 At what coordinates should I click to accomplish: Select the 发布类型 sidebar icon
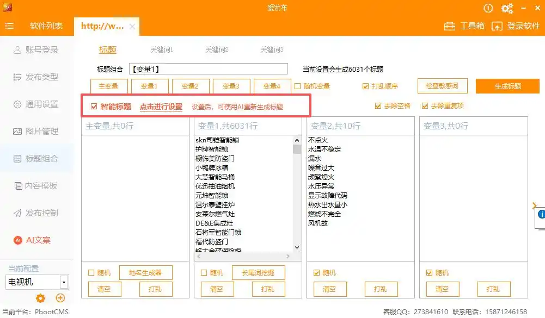point(36,77)
